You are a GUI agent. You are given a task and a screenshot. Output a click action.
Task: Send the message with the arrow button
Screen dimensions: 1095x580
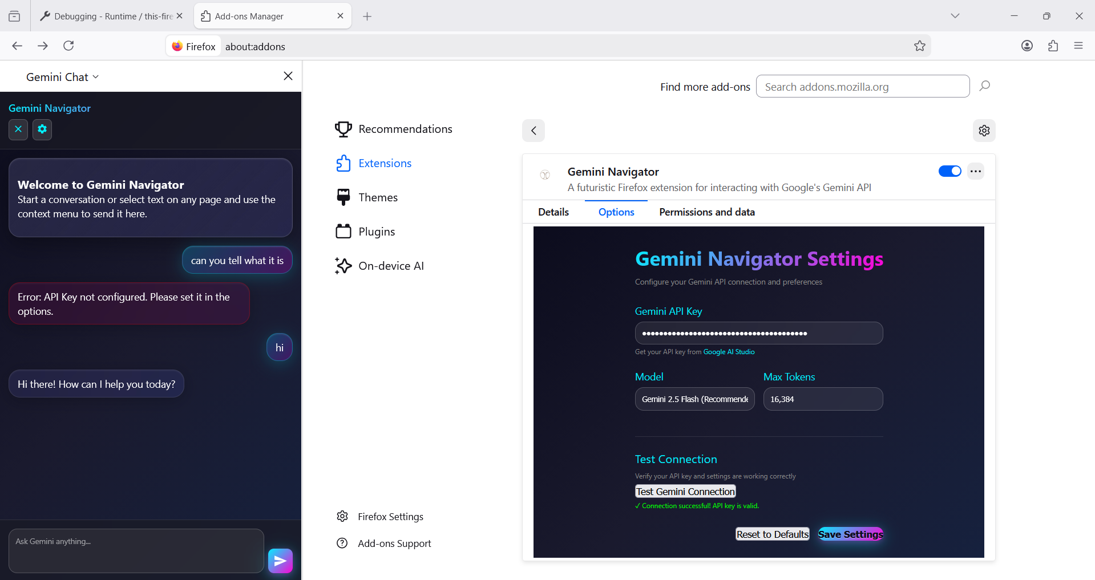click(x=280, y=561)
